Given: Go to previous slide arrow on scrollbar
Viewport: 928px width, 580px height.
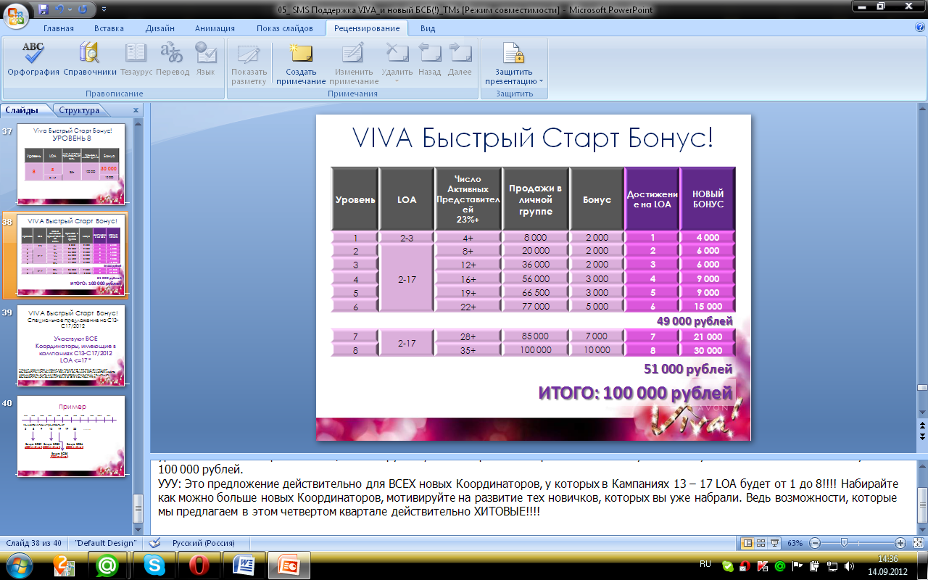Looking at the screenshot, I should [x=922, y=426].
